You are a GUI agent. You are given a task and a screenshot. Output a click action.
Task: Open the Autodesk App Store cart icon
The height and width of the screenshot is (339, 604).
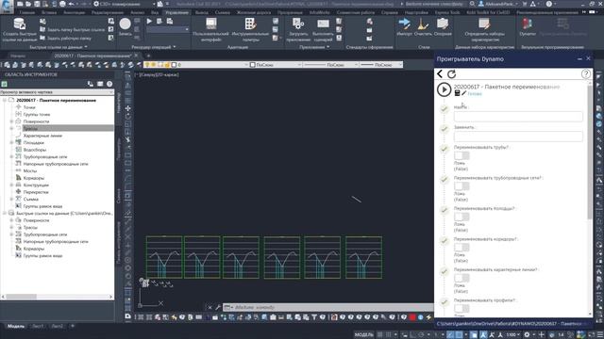[525, 4]
